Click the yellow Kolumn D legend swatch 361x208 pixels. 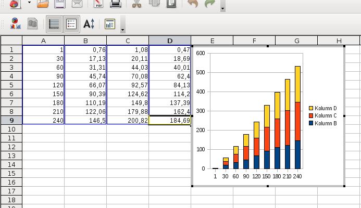(x=311, y=108)
